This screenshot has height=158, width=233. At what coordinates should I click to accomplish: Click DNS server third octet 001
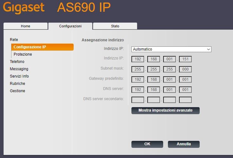tap(170, 90)
